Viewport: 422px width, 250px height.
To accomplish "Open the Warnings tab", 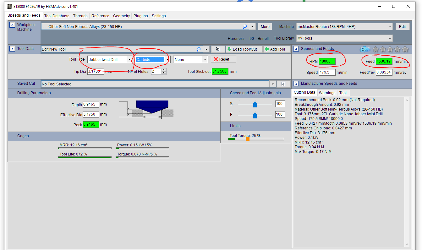I will (x=327, y=93).
